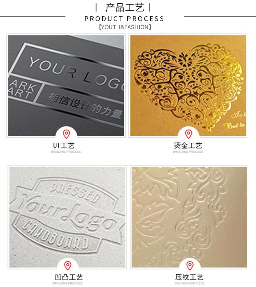Click BRONZING PROCESS caption under UI工艺

[66, 152]
